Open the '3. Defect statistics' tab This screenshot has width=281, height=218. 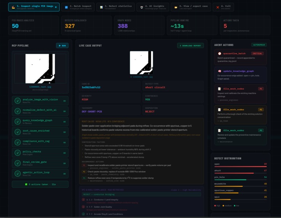pos(115,7)
